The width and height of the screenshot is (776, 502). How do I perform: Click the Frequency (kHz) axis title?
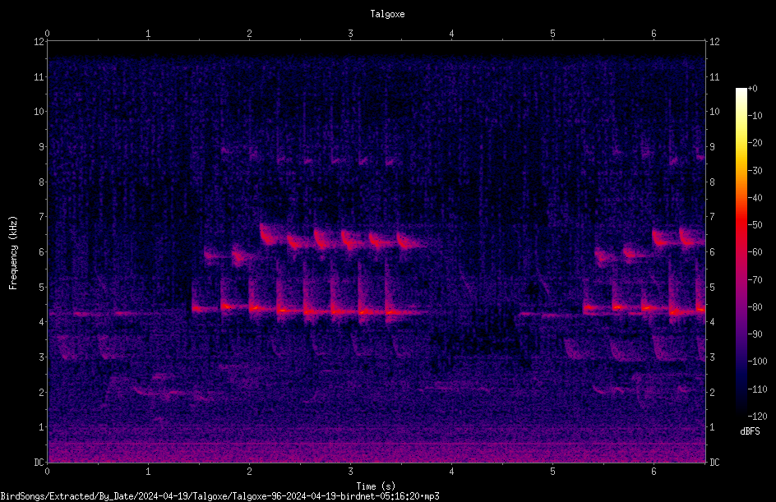[x=13, y=253]
